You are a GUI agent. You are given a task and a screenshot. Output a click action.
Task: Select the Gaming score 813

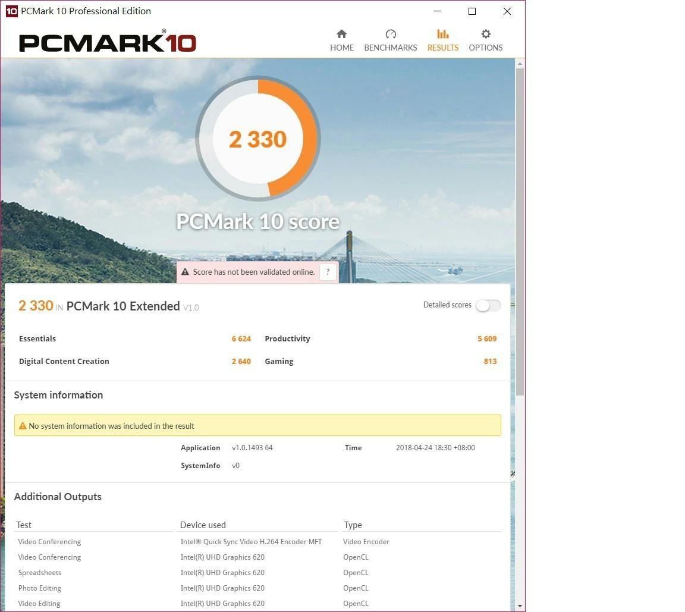pos(489,362)
